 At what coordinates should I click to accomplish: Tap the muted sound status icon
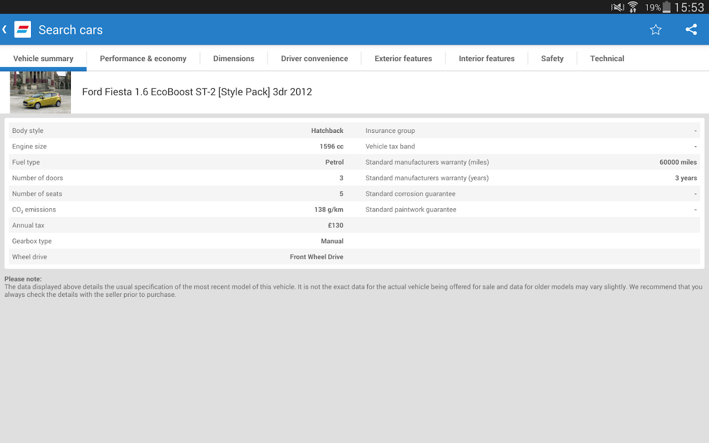617,7
